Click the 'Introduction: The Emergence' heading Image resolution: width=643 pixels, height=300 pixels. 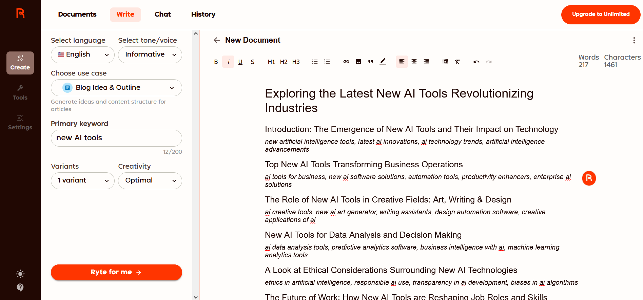411,129
